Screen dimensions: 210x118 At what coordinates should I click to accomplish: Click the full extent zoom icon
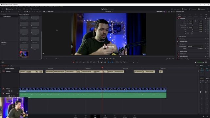[x=117, y=62]
